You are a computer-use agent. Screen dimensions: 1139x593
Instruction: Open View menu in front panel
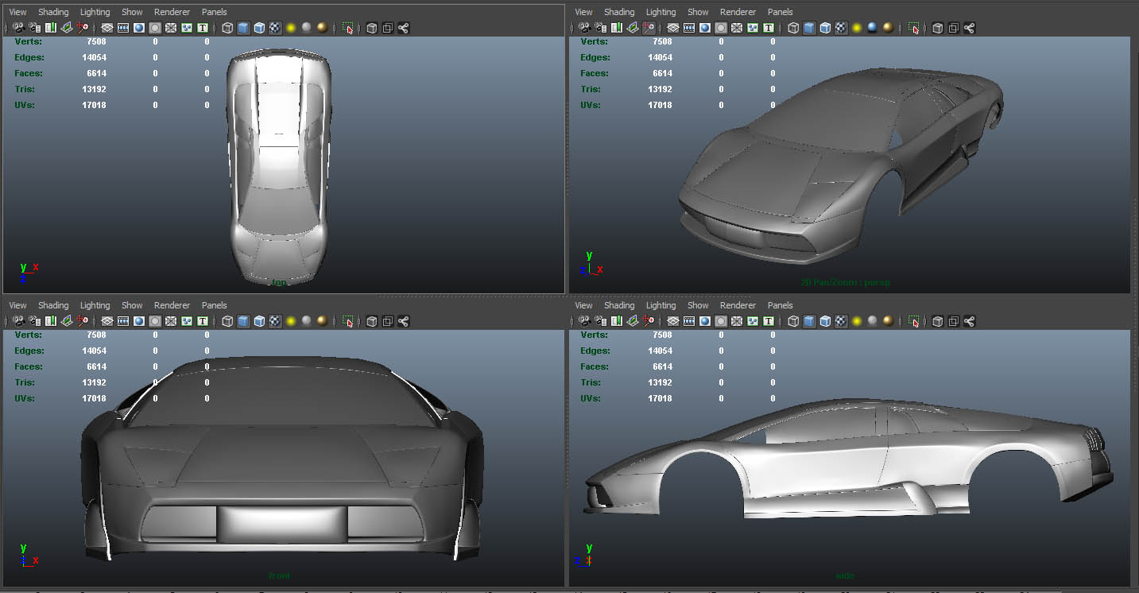(17, 305)
